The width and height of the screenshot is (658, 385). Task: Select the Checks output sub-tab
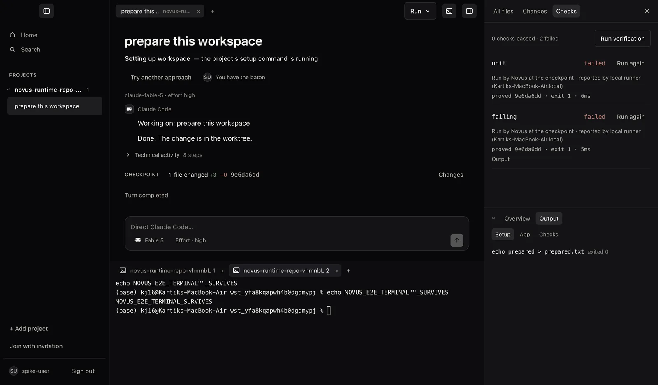[549, 235]
